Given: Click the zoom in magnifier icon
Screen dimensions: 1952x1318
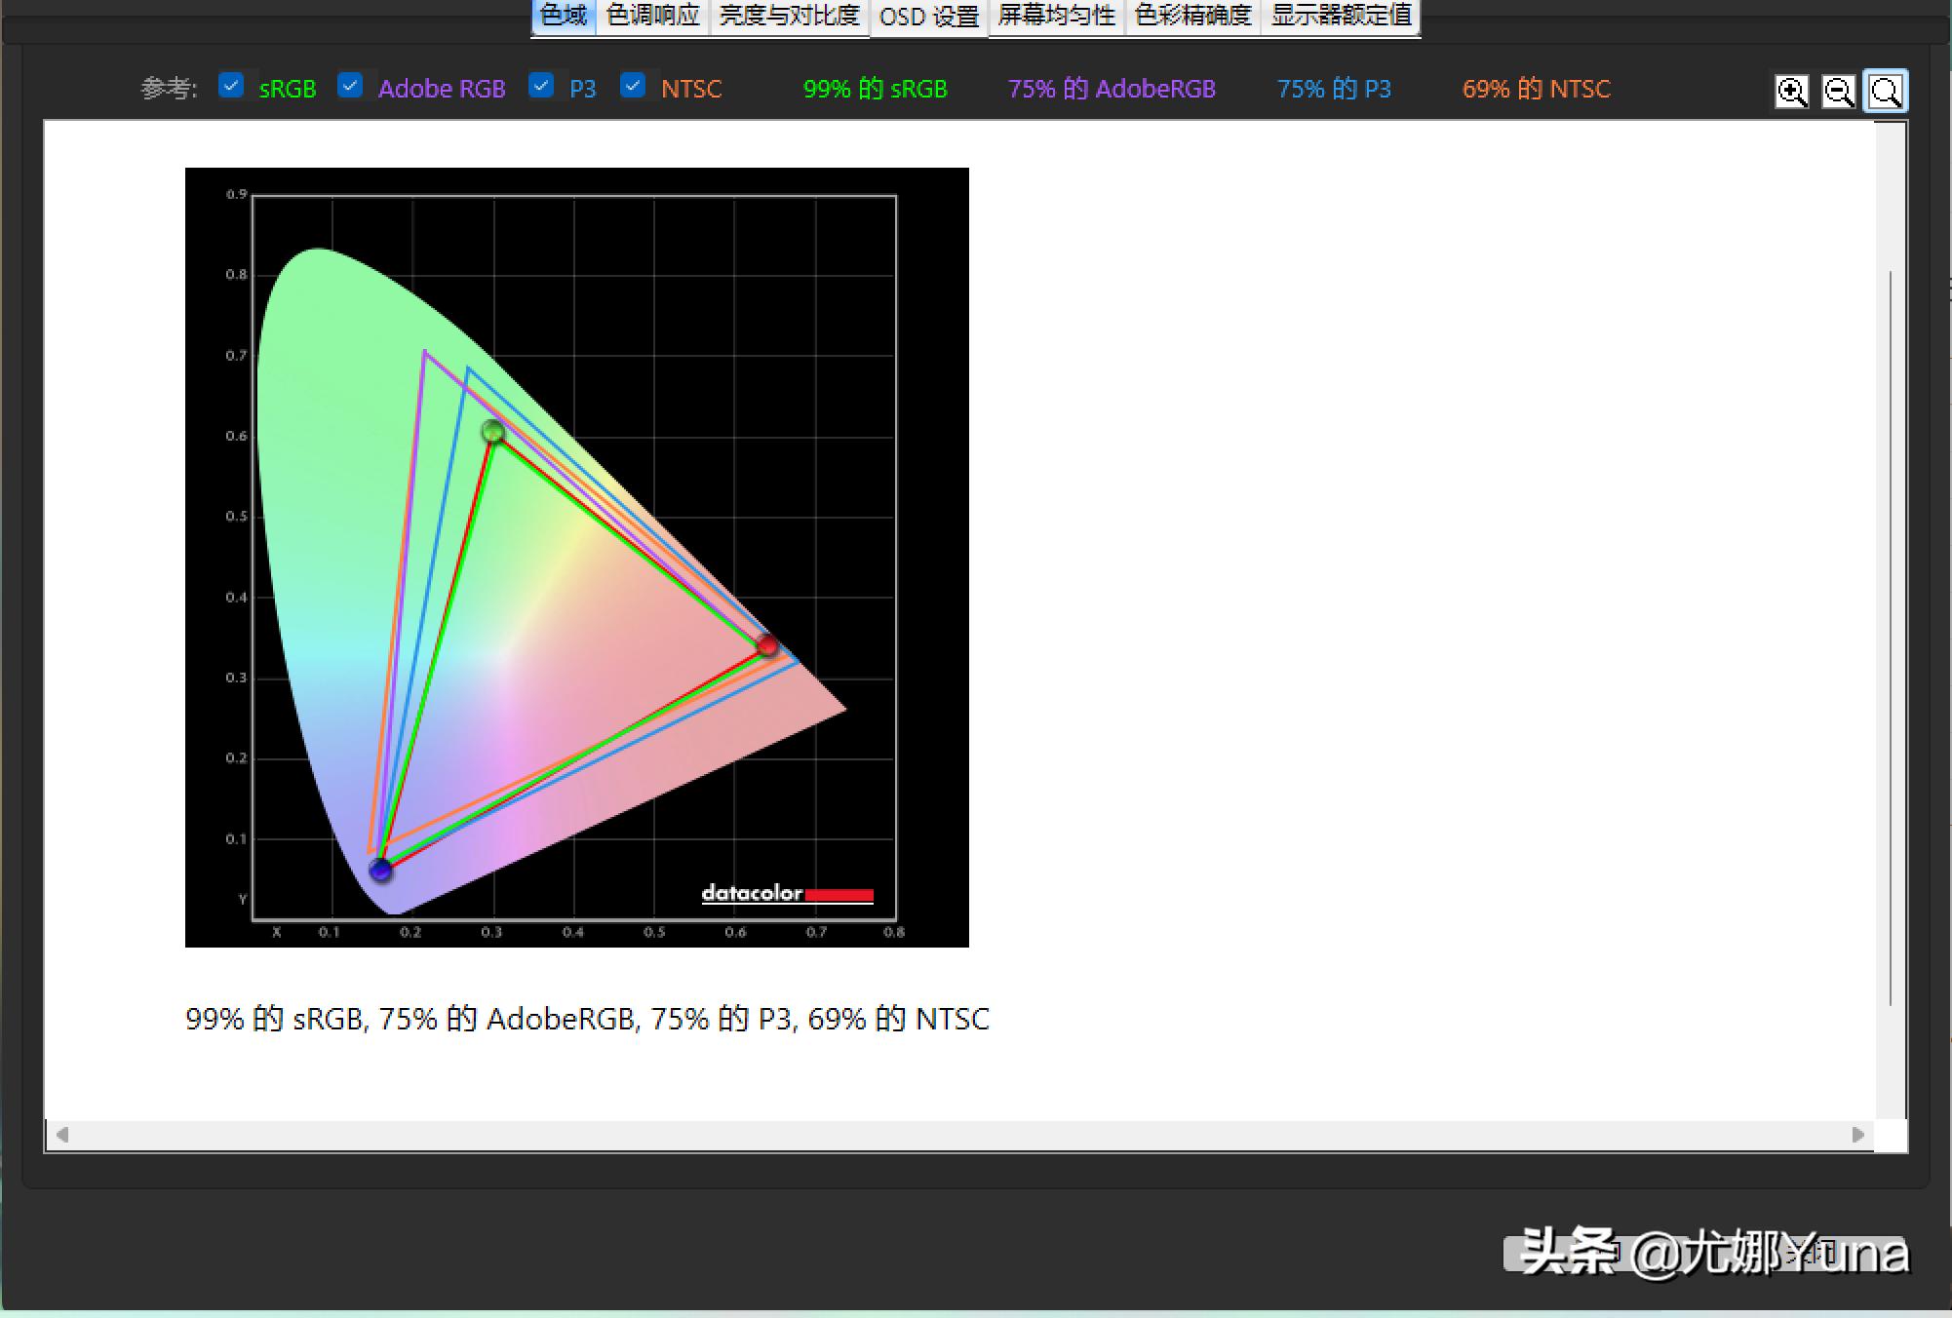Looking at the screenshot, I should (1791, 92).
